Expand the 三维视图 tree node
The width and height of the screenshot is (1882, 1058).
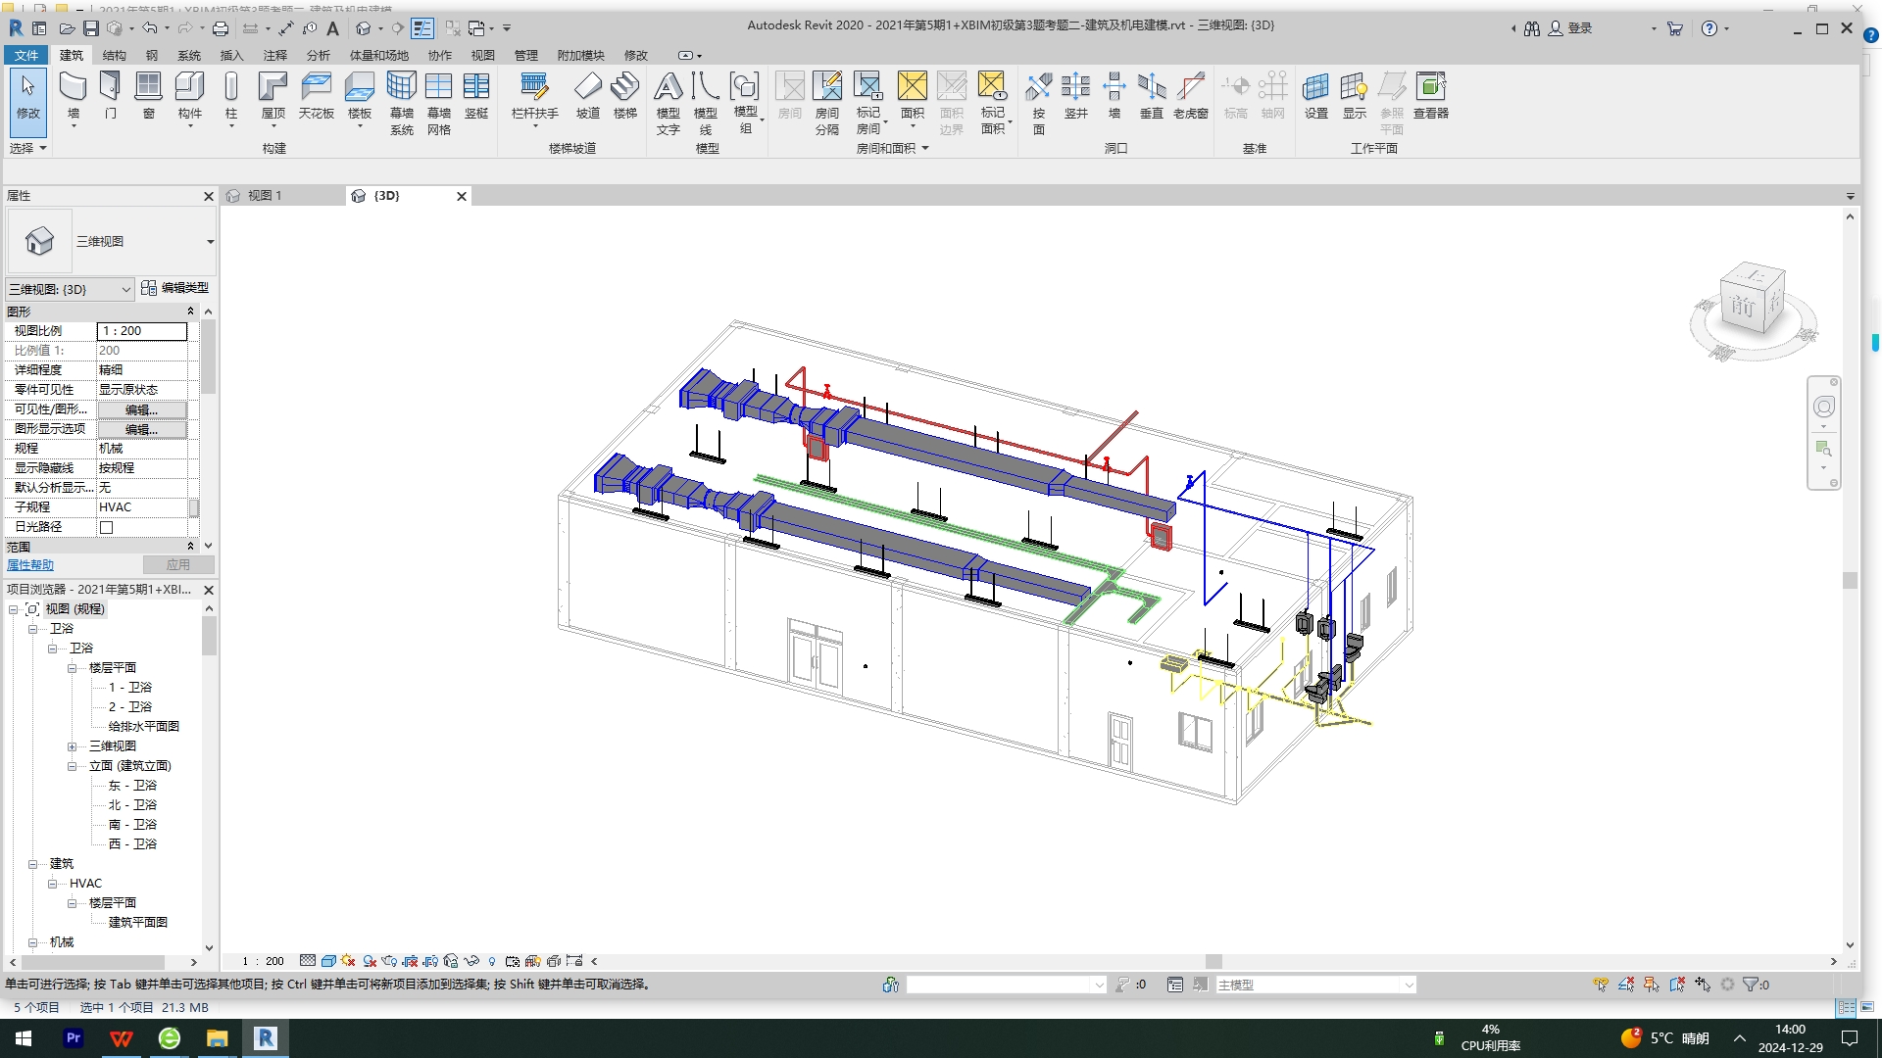point(72,746)
